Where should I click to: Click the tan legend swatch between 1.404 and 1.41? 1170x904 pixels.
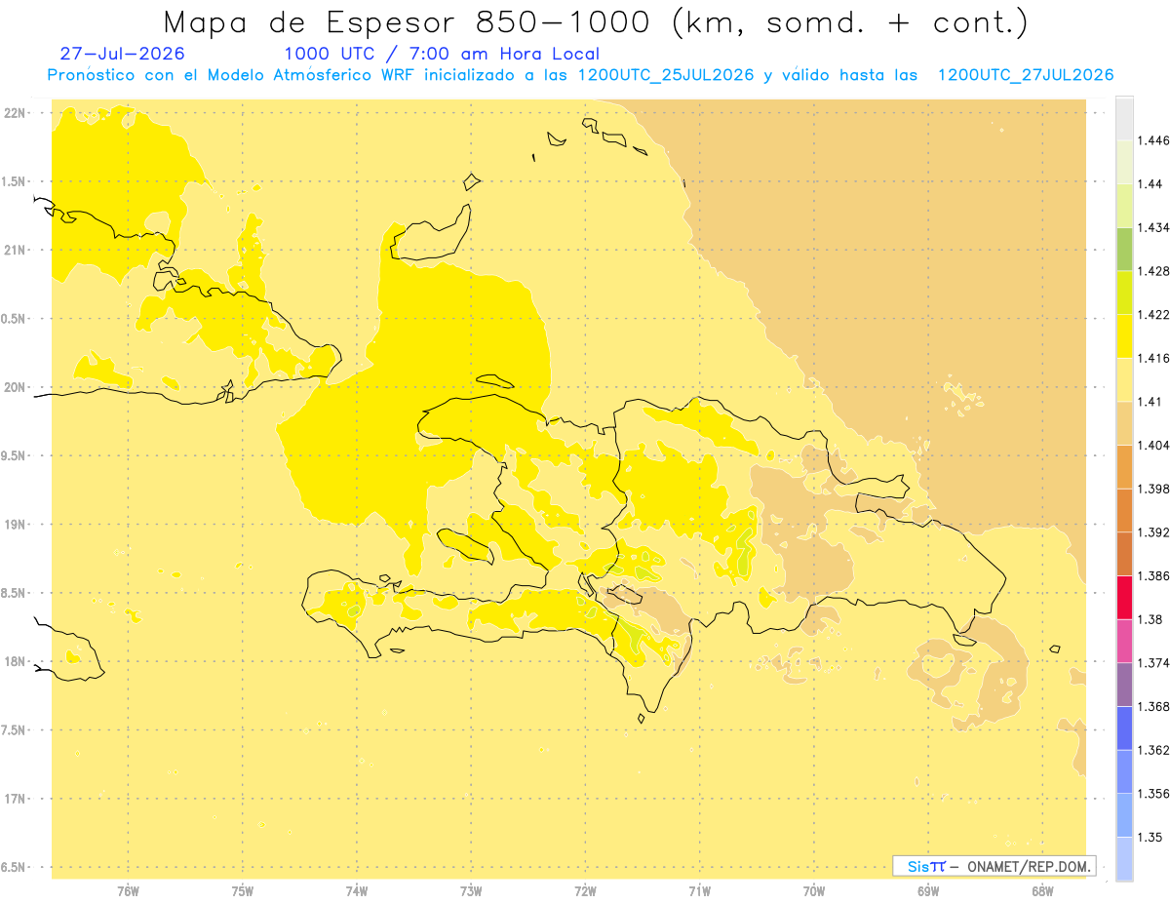(1124, 423)
